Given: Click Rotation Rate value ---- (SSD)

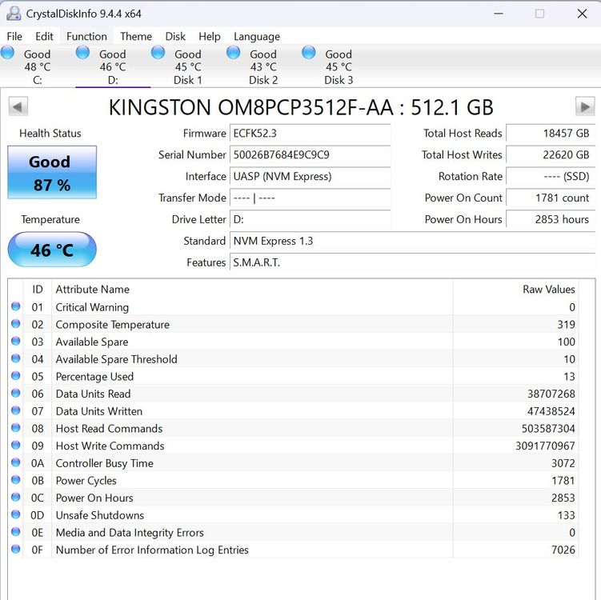Looking at the screenshot, I should coord(551,176).
